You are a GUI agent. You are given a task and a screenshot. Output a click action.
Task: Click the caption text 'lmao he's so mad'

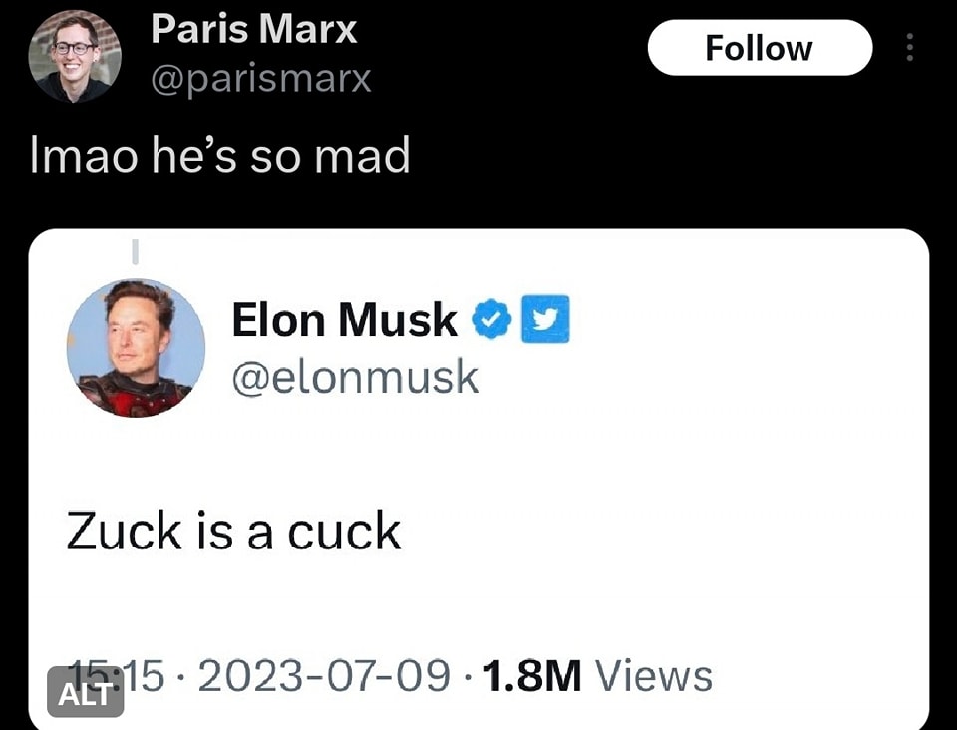pyautogui.click(x=220, y=156)
